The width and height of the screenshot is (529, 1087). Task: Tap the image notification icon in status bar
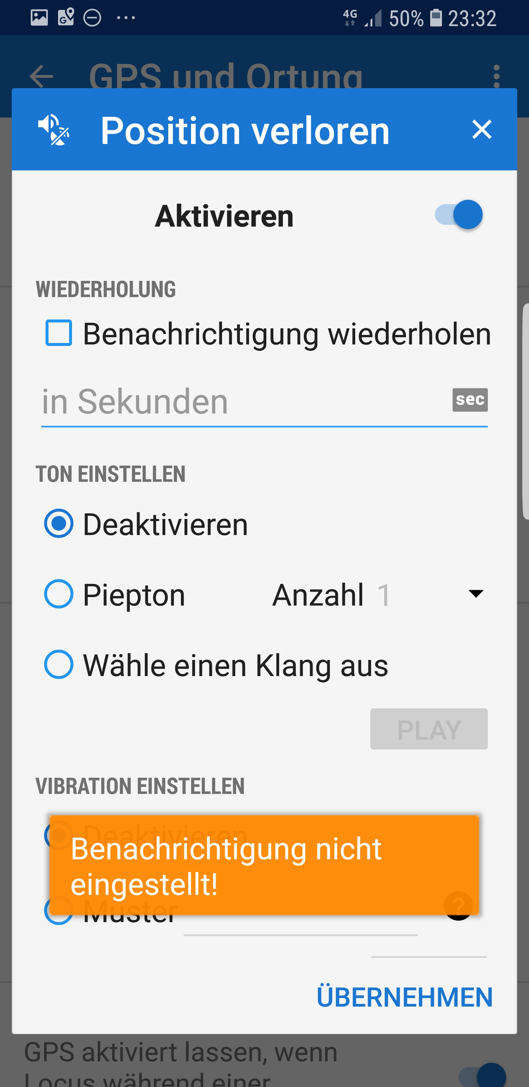[x=39, y=18]
